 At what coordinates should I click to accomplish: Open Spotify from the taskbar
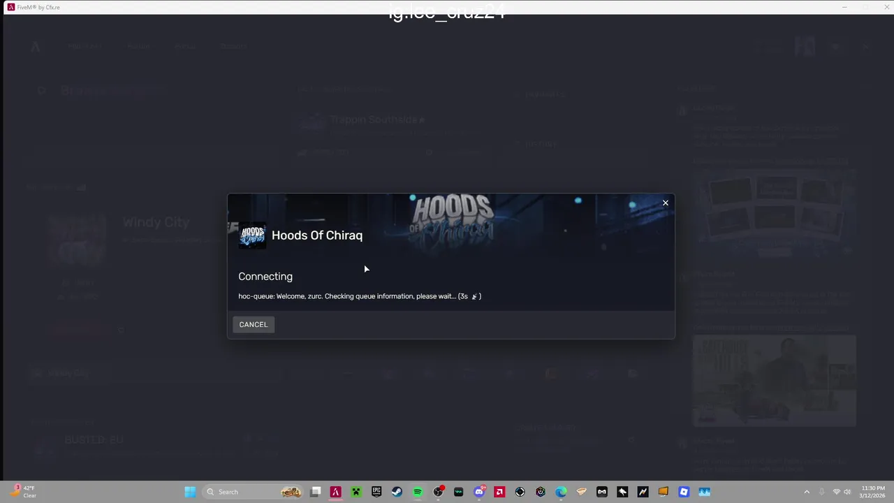pyautogui.click(x=418, y=492)
